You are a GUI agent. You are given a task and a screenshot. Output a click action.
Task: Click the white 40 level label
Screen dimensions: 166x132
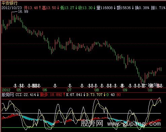pos(112,95)
